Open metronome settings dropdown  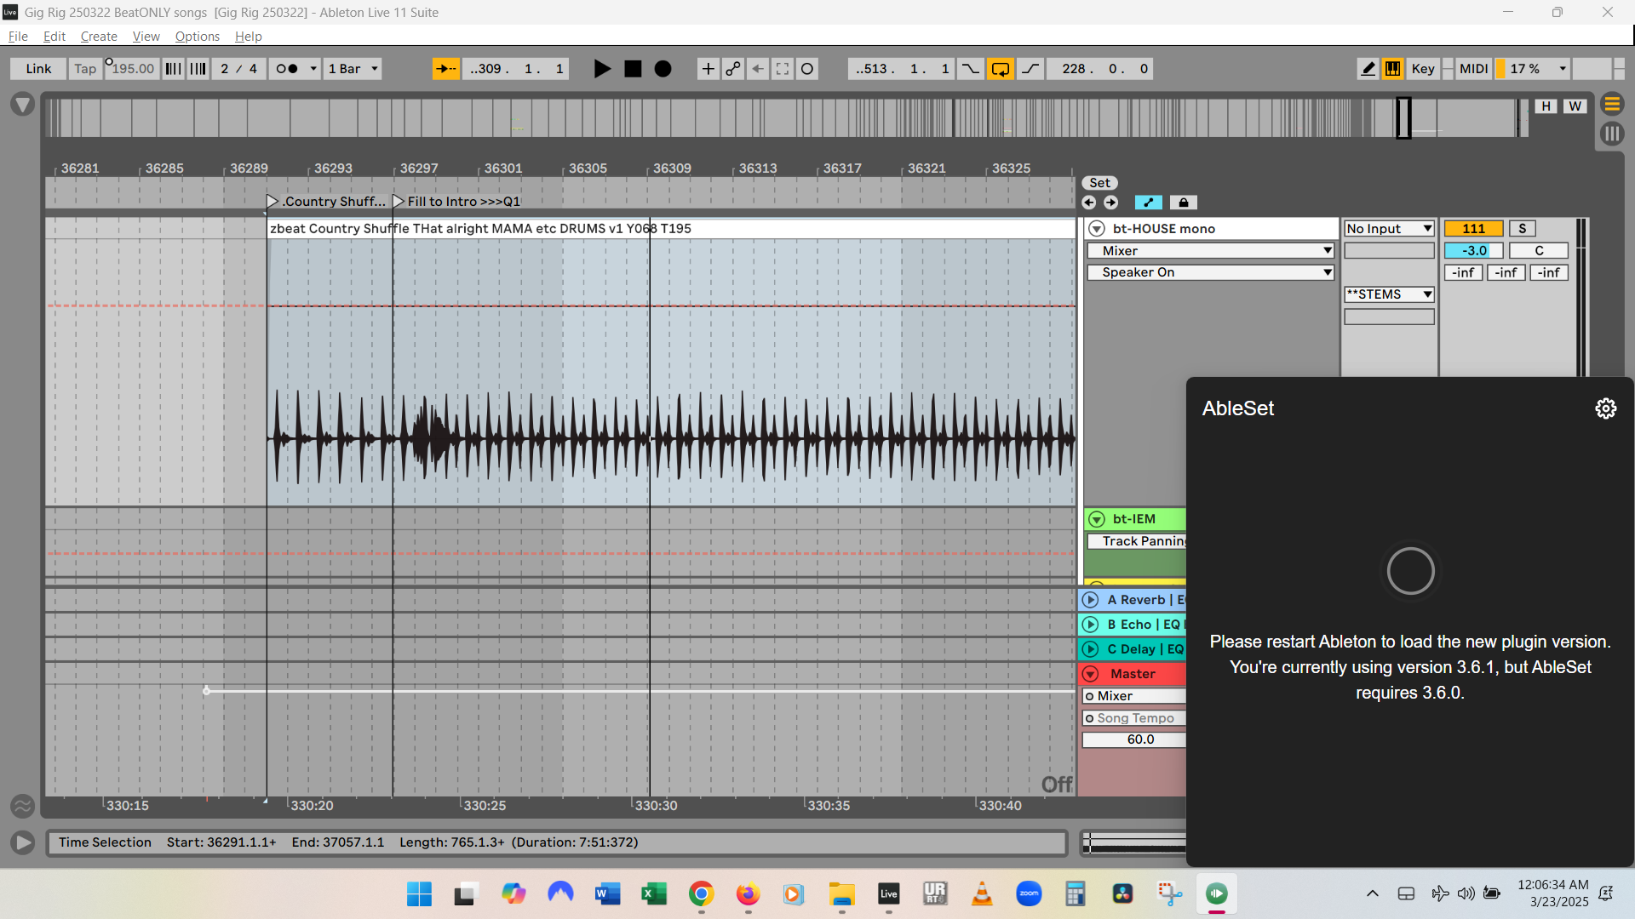[x=313, y=69]
